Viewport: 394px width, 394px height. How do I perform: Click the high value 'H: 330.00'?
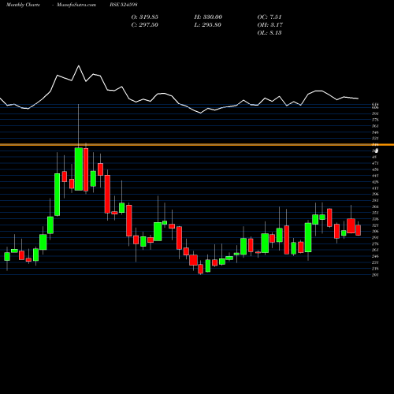208,17
